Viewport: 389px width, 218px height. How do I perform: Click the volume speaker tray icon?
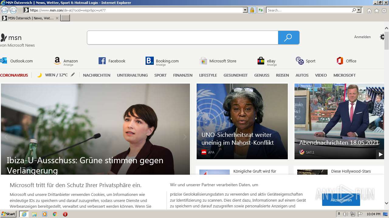click(346, 214)
